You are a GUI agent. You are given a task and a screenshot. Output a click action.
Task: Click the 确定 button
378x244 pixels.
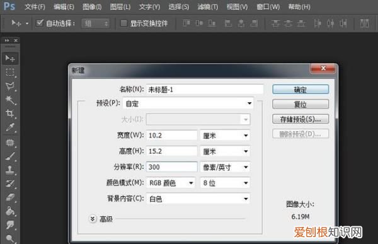tap(301, 90)
